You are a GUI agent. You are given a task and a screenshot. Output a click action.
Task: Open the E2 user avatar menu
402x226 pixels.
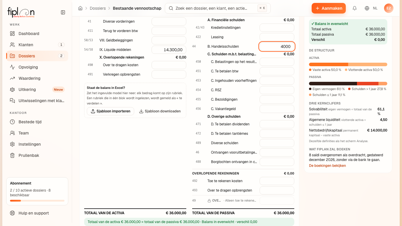(x=389, y=8)
